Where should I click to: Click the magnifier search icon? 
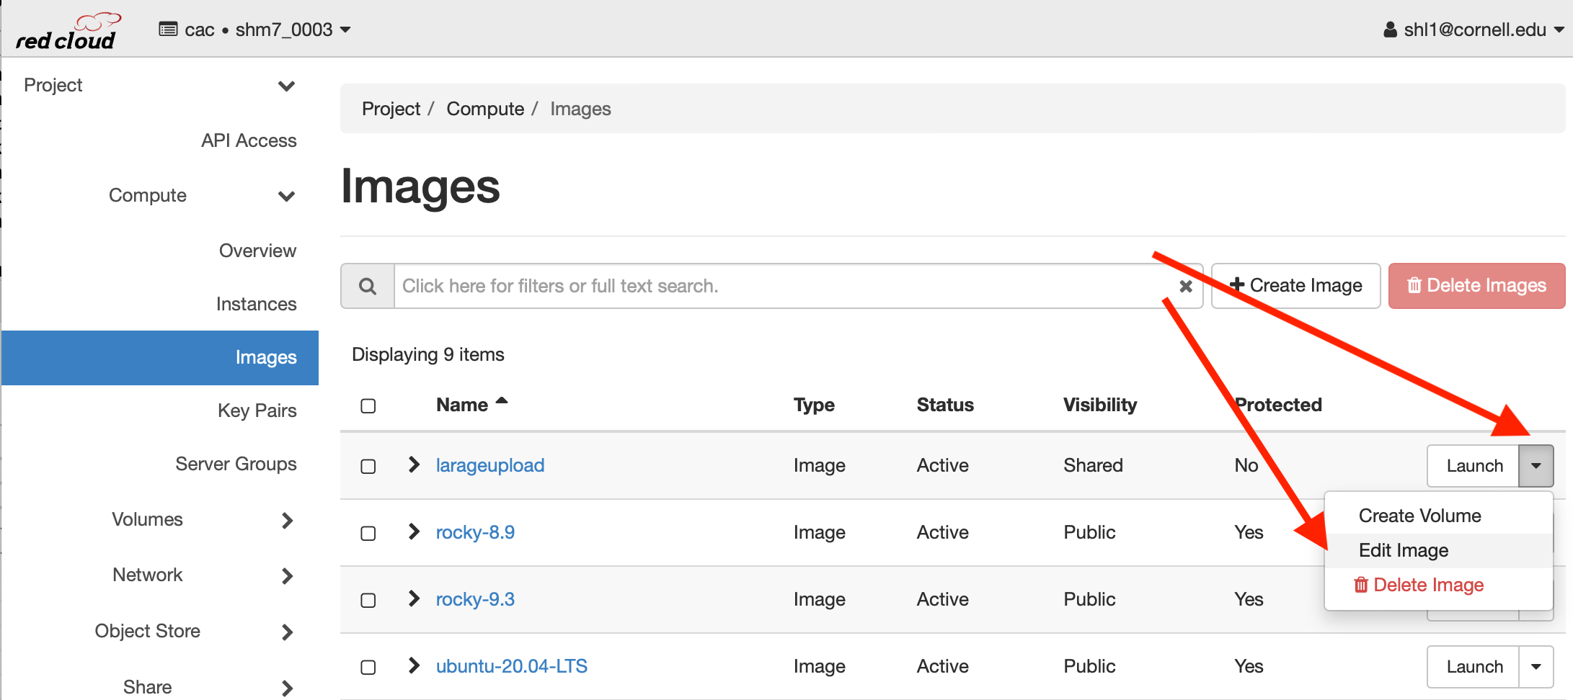[368, 286]
